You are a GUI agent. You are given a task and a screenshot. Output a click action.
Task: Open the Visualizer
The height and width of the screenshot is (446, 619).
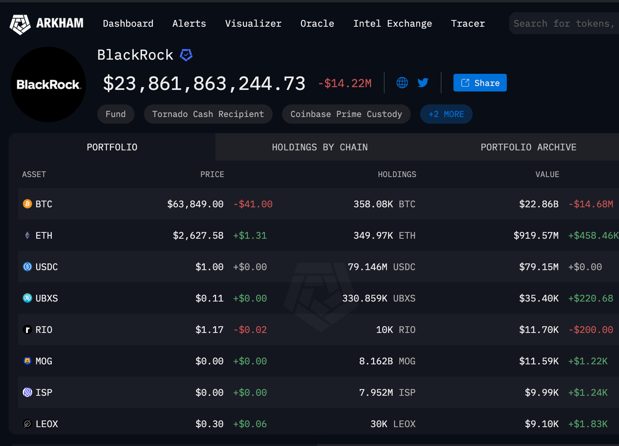pos(253,24)
